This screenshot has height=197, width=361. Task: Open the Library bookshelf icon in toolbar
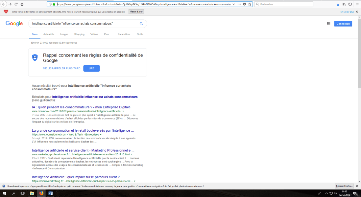click(344, 4)
